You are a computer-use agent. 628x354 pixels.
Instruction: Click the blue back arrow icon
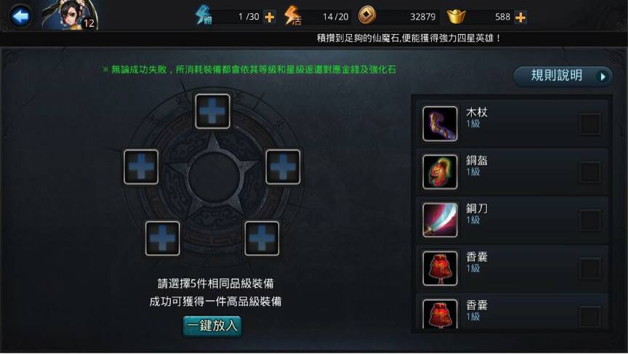click(x=20, y=17)
